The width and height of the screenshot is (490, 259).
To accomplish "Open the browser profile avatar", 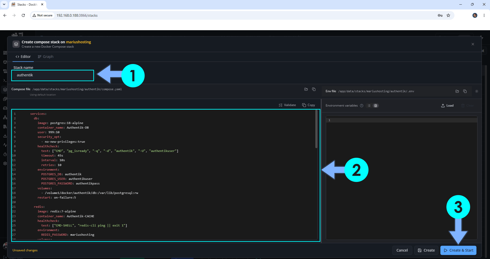I will [475, 15].
